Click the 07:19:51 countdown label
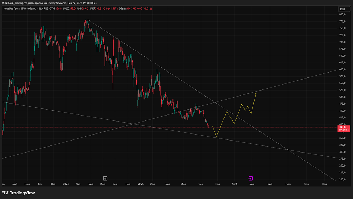 pyautogui.click(x=344, y=130)
